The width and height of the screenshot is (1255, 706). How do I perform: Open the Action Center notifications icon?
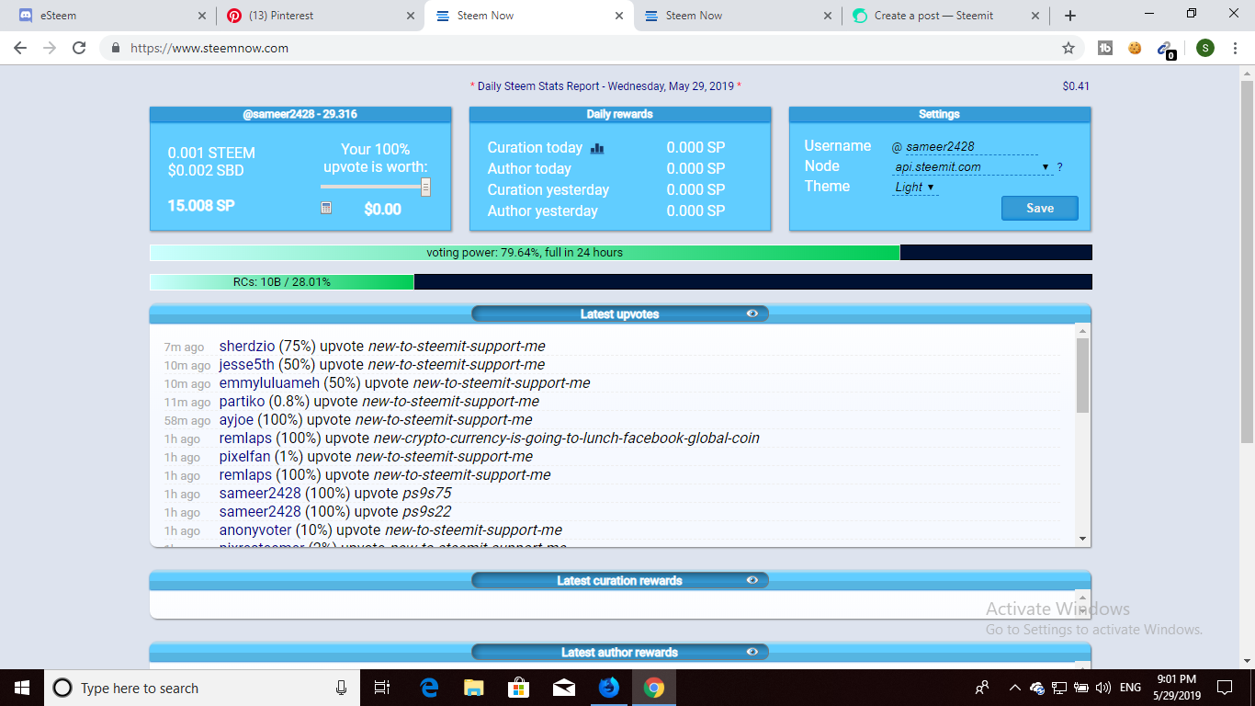click(1225, 688)
